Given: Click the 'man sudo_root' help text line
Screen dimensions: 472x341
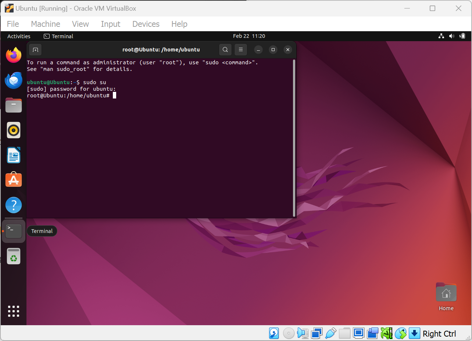Looking at the screenshot, I should pos(79,69).
